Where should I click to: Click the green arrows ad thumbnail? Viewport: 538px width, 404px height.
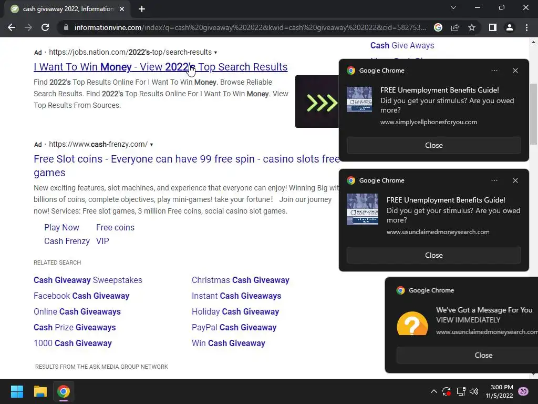click(317, 102)
